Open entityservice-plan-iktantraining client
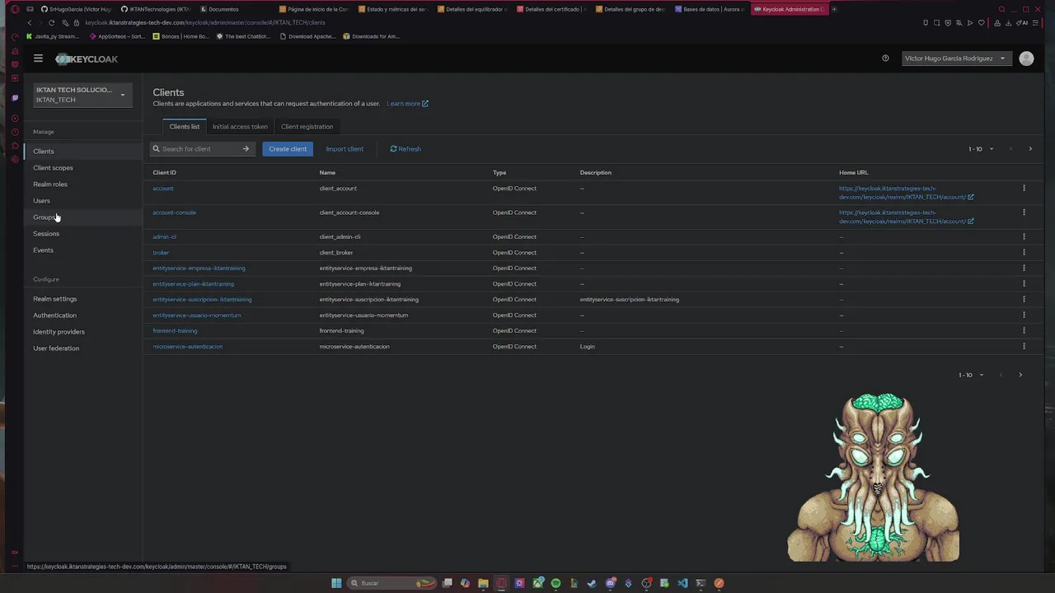Image resolution: width=1055 pixels, height=593 pixels. [193, 284]
